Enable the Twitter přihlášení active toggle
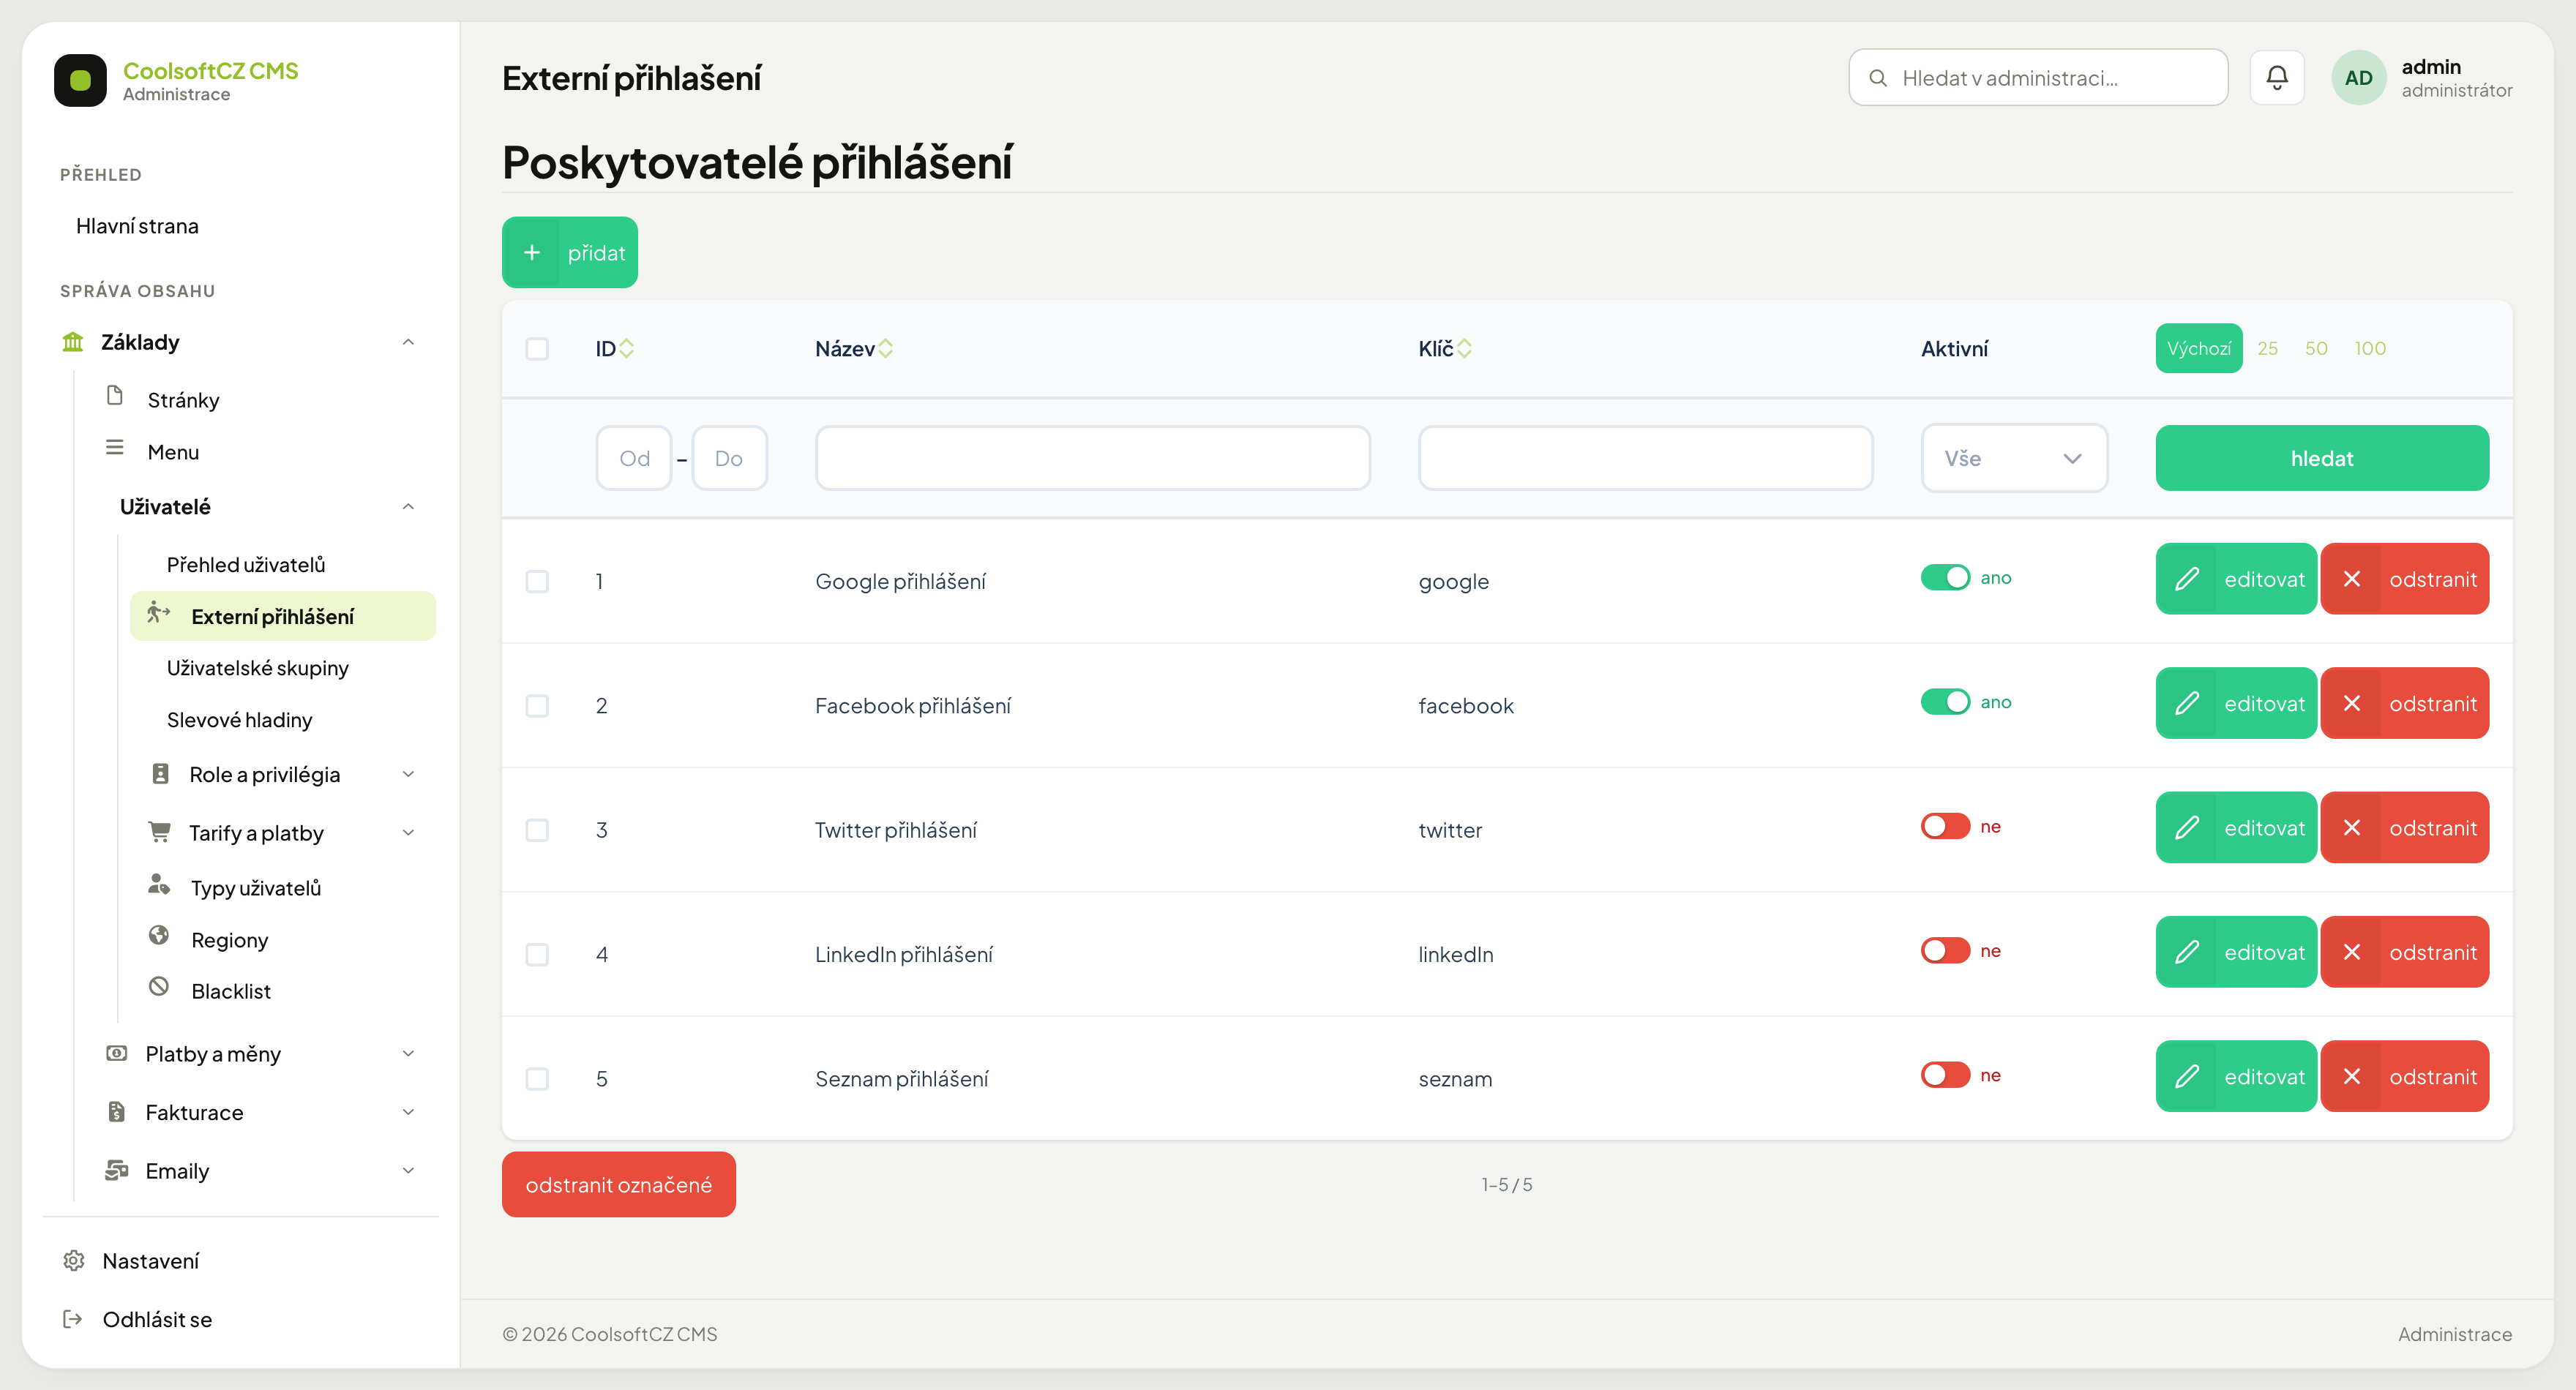The height and width of the screenshot is (1390, 2576). coord(1945,827)
